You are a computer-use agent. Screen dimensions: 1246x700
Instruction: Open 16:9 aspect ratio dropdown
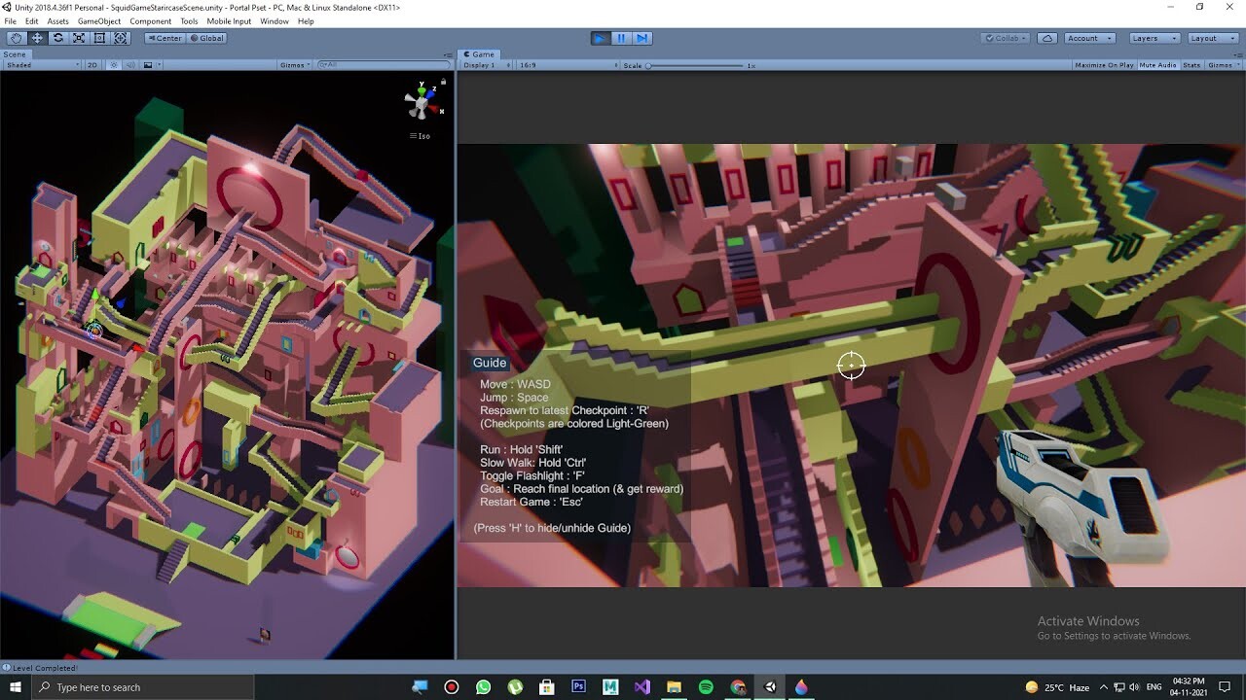click(567, 65)
